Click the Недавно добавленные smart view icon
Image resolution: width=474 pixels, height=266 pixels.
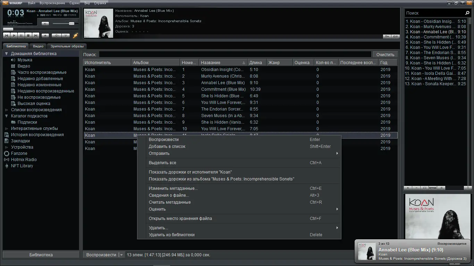click(x=13, y=79)
